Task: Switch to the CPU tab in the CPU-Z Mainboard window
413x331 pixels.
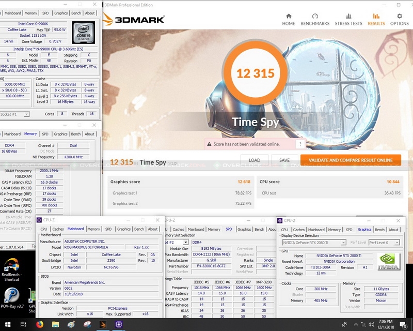Action: click(x=44, y=229)
